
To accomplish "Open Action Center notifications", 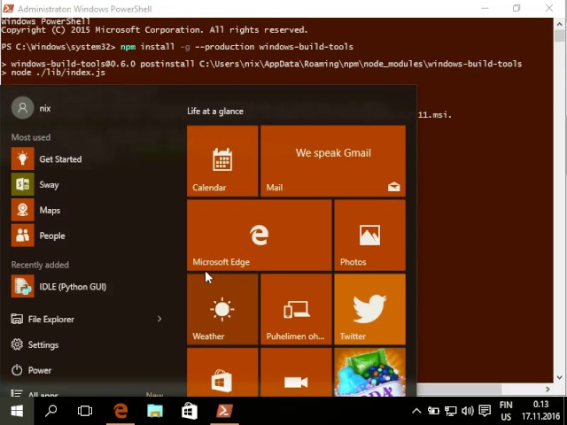I will tap(485, 411).
